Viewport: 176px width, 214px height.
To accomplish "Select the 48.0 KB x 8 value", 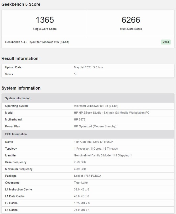I will [81, 196].
